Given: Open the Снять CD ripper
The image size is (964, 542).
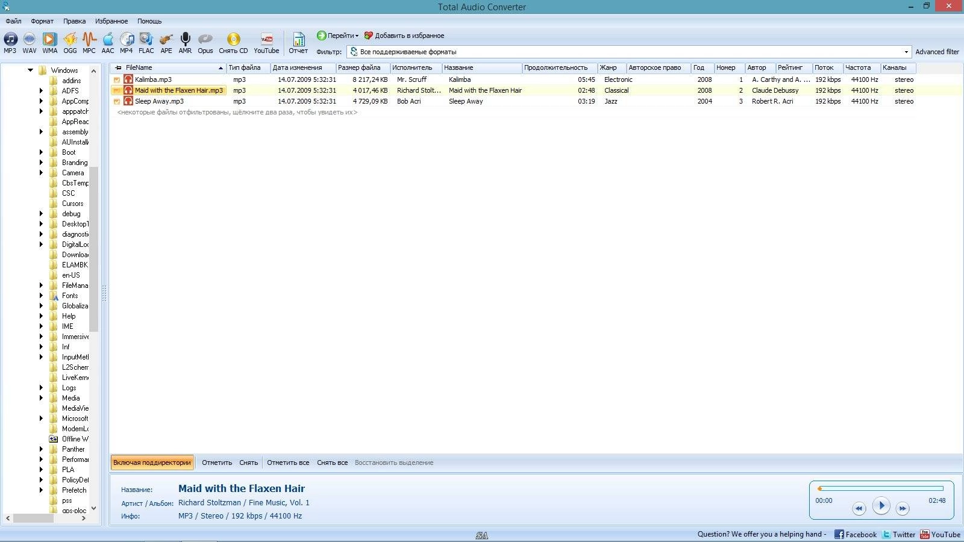Looking at the screenshot, I should click(x=233, y=43).
